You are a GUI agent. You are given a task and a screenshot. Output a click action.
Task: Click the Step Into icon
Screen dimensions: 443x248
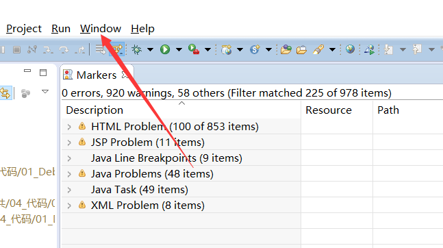tap(48, 50)
